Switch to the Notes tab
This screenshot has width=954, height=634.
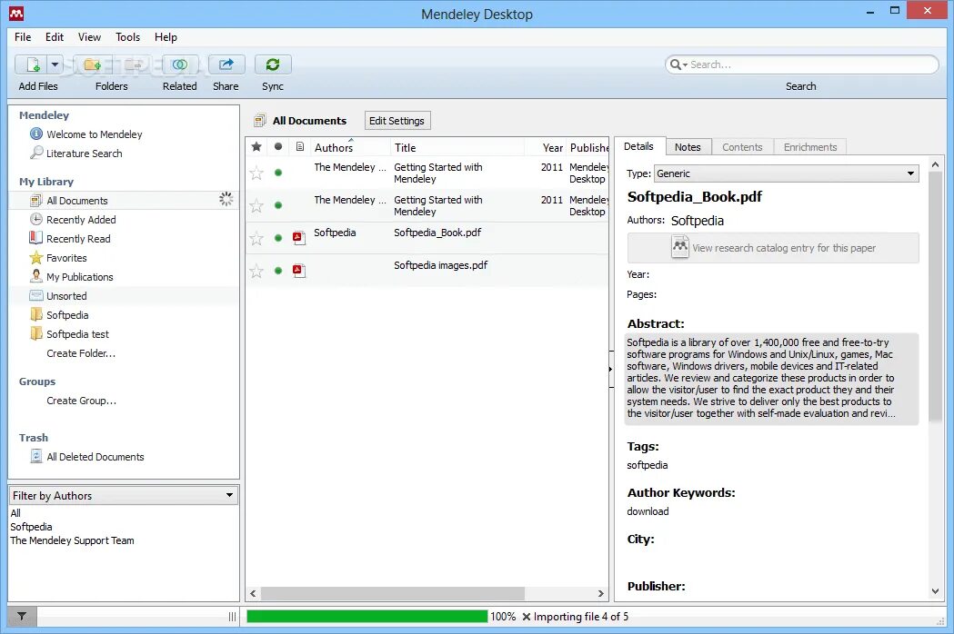(688, 147)
